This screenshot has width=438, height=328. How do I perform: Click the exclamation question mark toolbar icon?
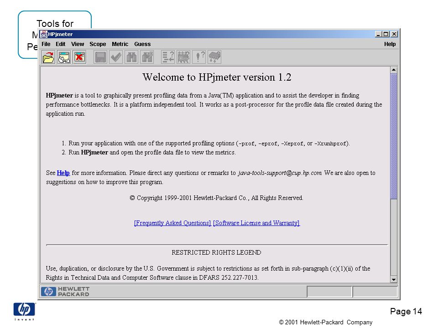click(199, 57)
